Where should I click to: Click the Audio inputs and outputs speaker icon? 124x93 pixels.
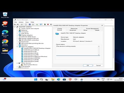point(20,29)
